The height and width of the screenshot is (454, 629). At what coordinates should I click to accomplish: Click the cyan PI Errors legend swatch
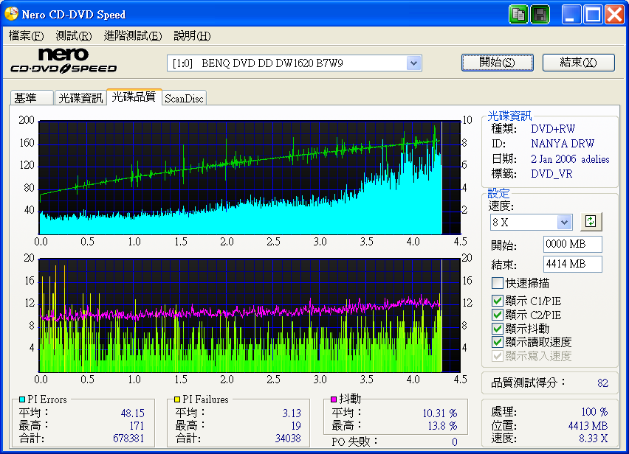click(x=22, y=399)
